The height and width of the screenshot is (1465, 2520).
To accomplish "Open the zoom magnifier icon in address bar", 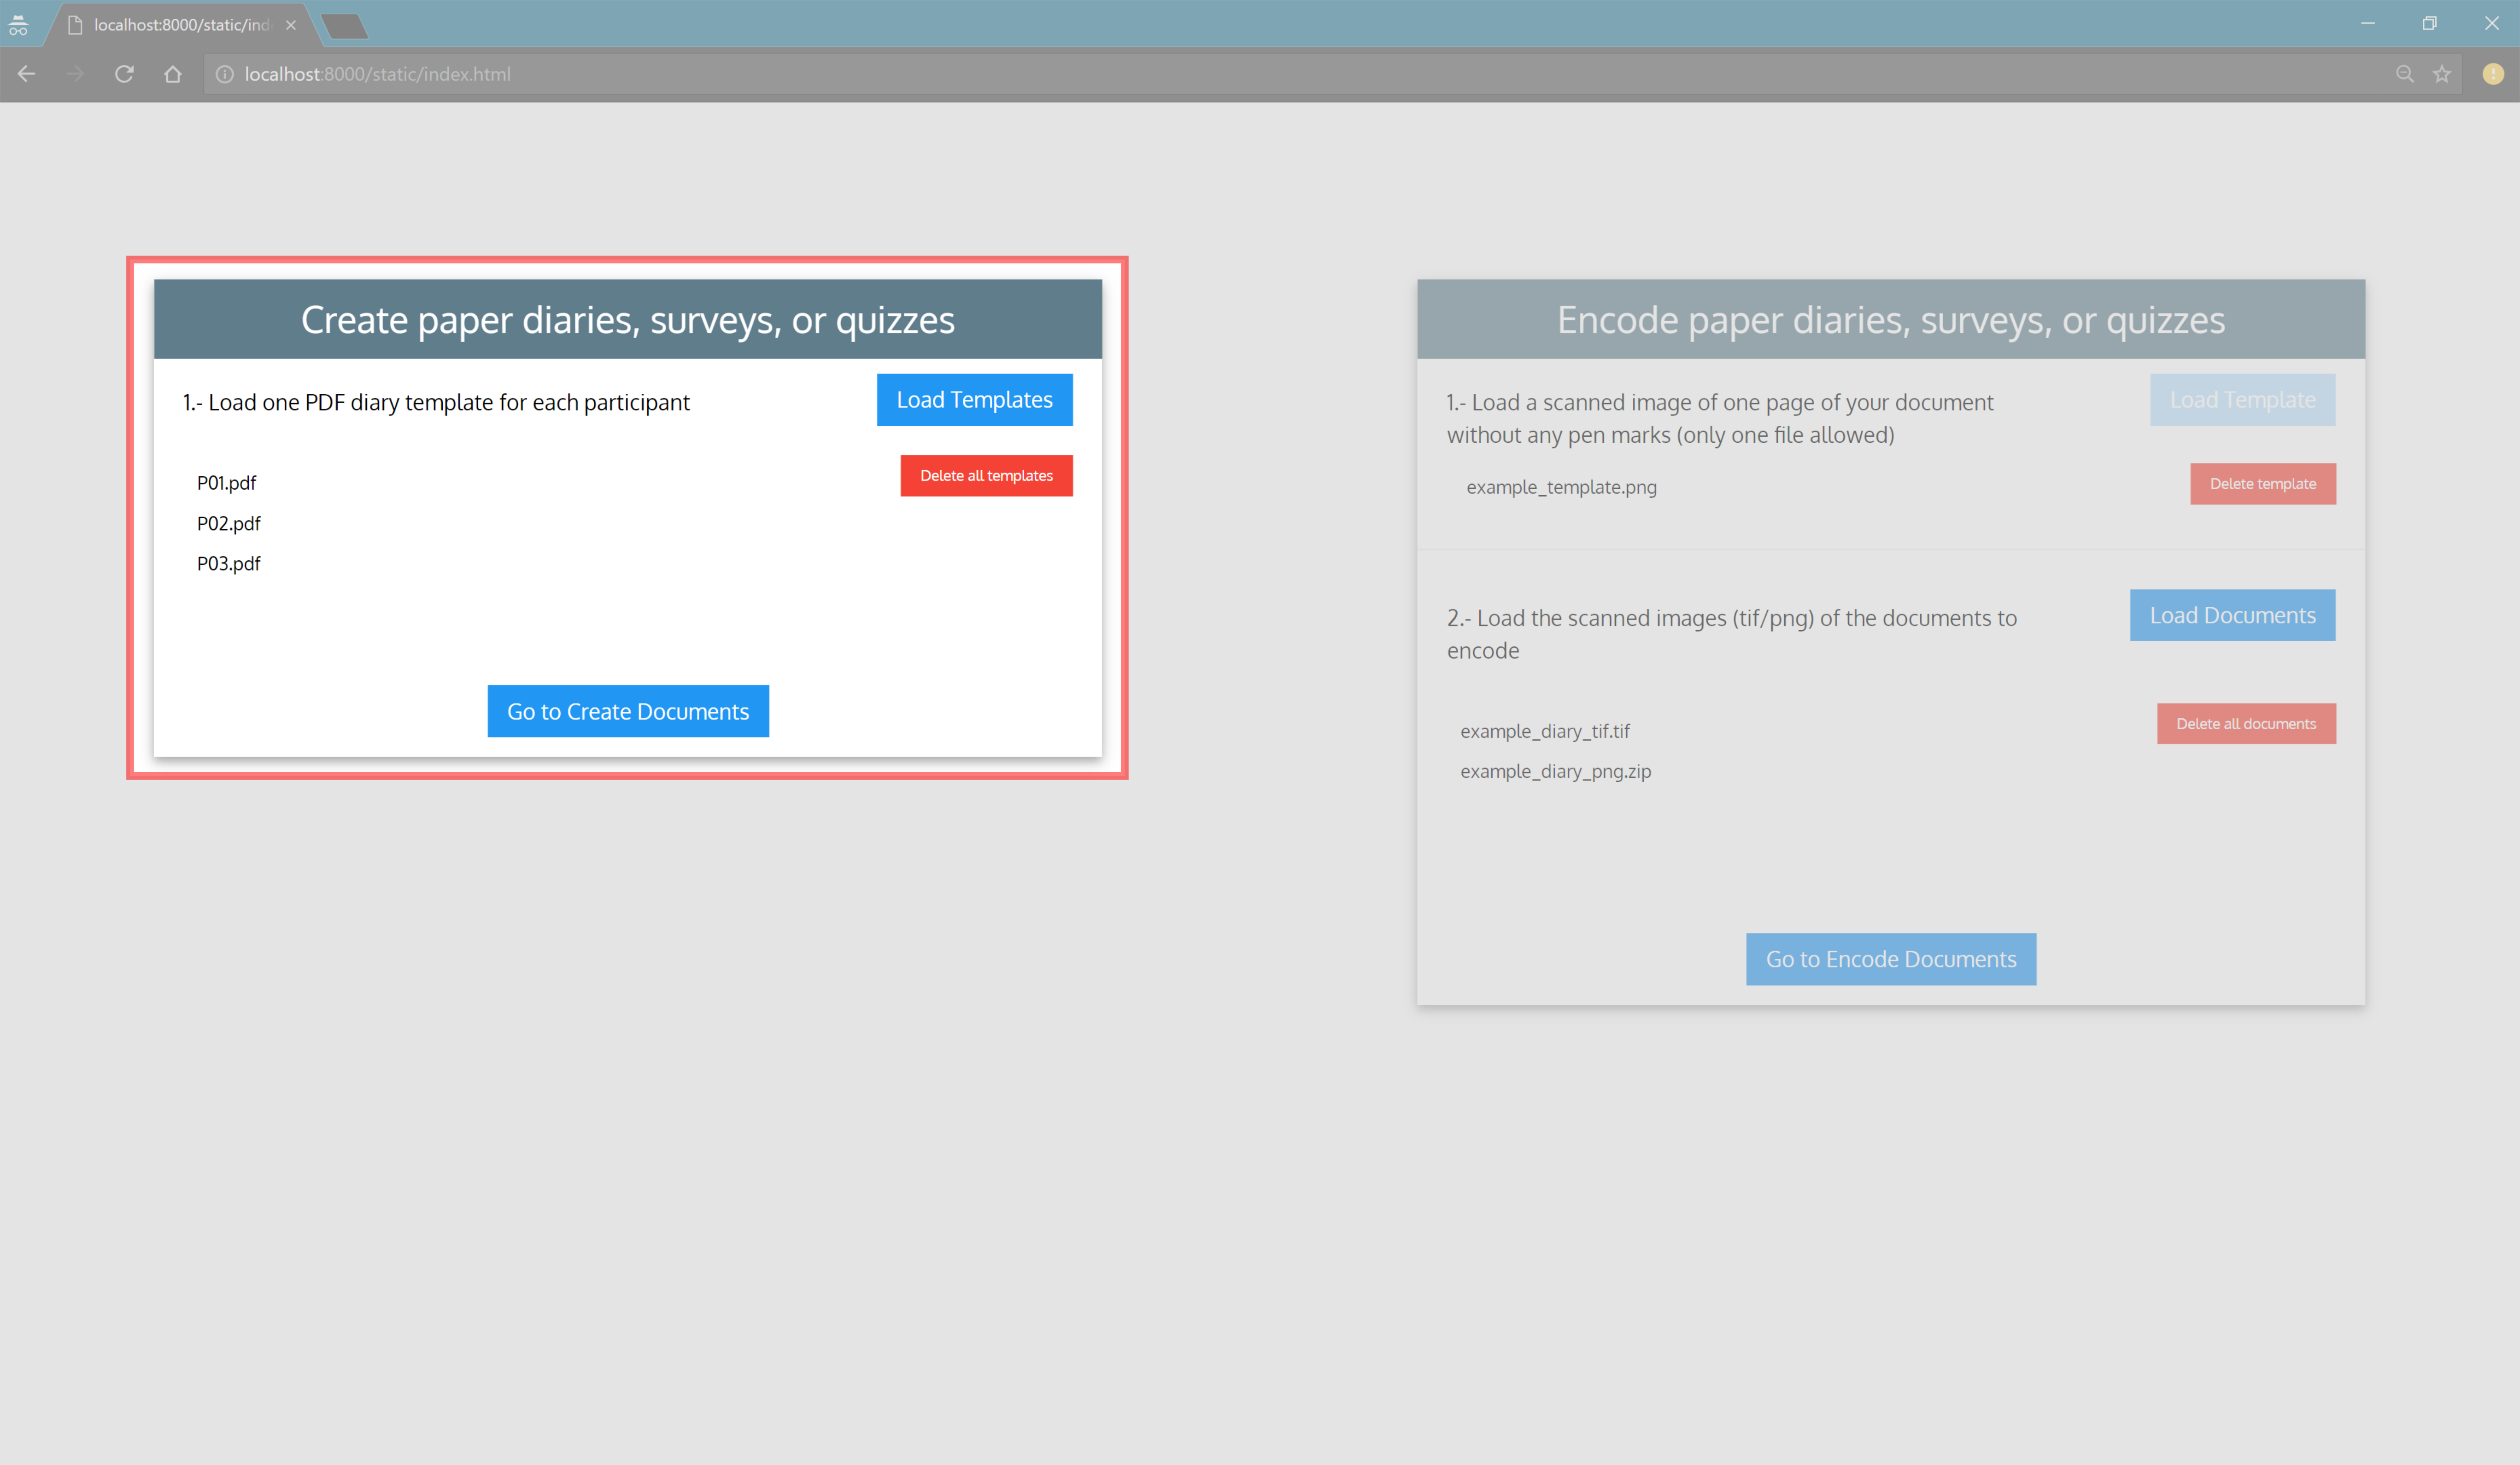I will (x=2405, y=74).
